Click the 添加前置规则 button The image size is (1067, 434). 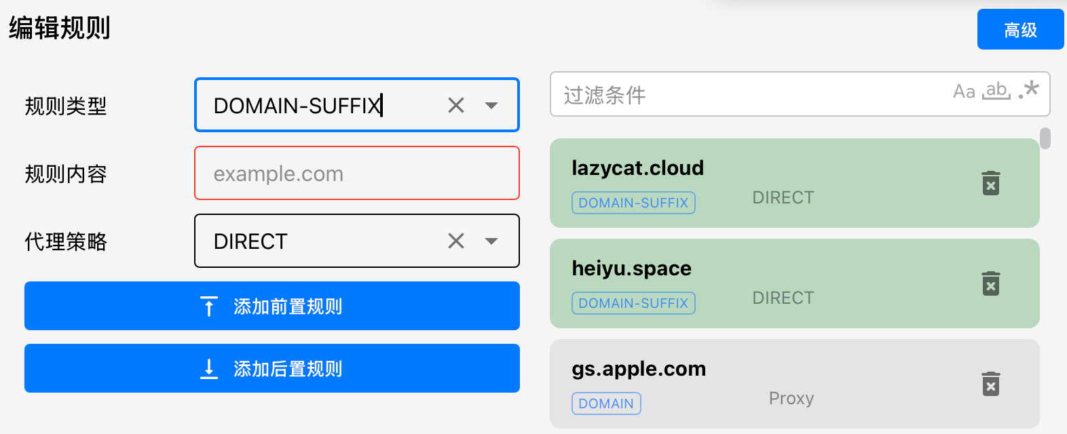click(272, 306)
